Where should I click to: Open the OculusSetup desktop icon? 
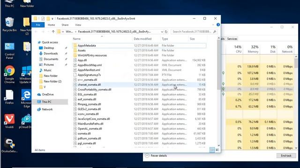point(9,146)
